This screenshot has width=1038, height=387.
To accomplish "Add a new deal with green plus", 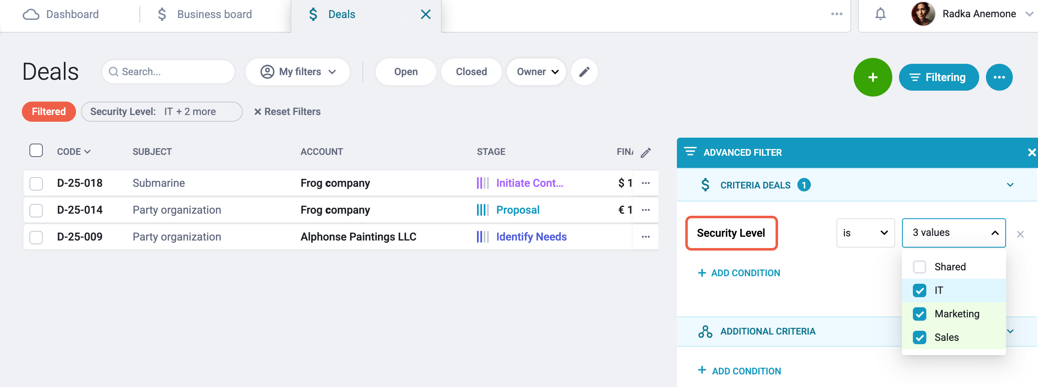I will (x=873, y=77).
